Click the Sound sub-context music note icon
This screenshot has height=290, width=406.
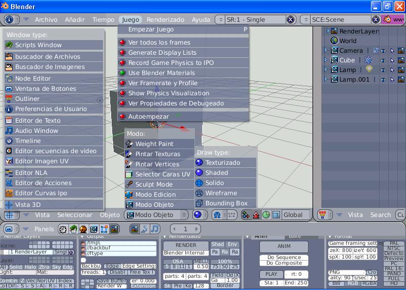point(155,229)
